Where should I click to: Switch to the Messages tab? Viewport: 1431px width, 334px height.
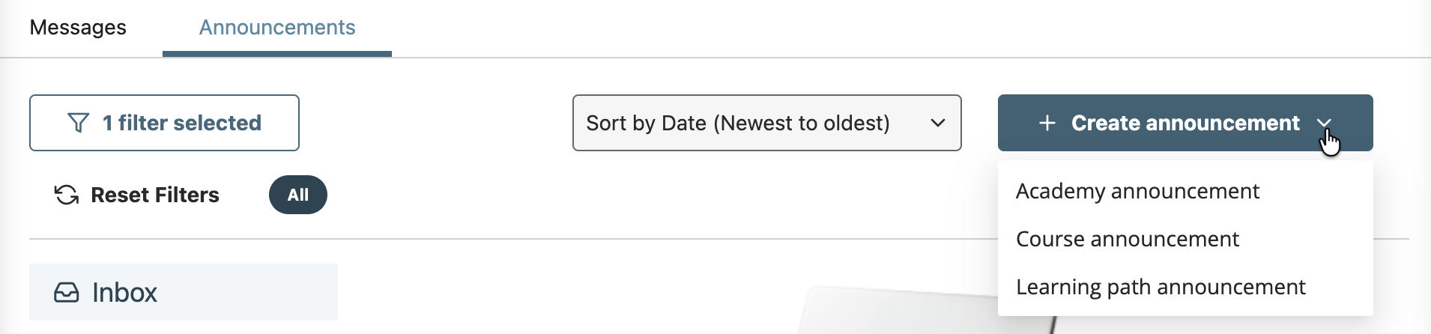click(78, 28)
